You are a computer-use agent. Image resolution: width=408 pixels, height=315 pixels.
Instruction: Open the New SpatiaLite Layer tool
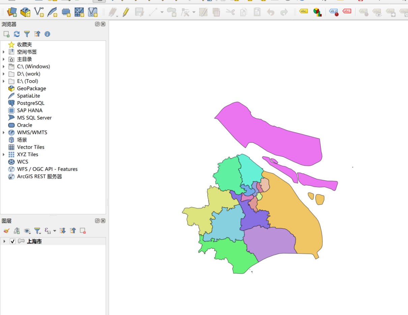[x=53, y=11]
